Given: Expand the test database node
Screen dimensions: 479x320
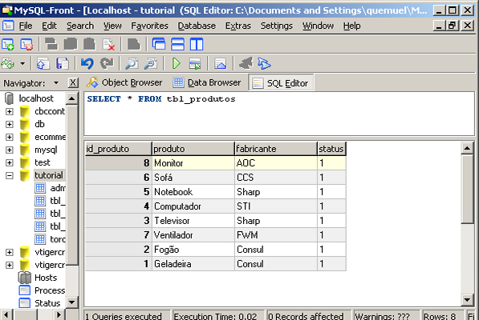Looking at the screenshot, I should (10, 162).
